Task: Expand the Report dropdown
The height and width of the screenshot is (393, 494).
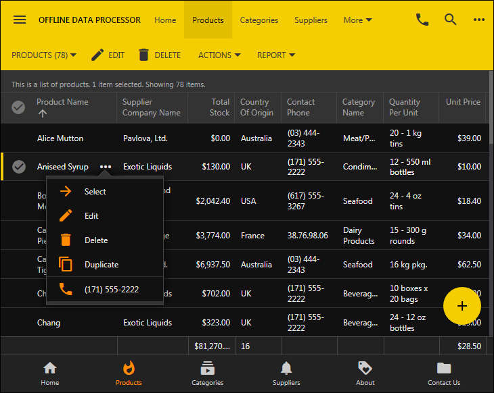Action: coord(275,55)
